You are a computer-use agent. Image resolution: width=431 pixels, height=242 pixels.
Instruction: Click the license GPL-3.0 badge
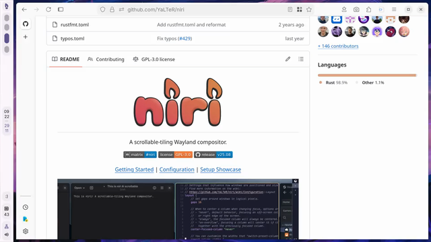pos(175,155)
